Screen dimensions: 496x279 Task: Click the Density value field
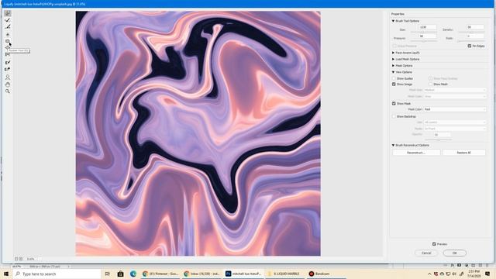click(476, 27)
